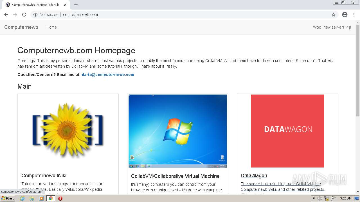The width and height of the screenshot is (360, 202).
Task: Open the Computernewb brand link
Action: [21, 27]
